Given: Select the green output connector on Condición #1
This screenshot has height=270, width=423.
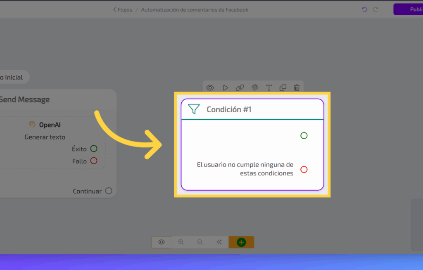Looking at the screenshot, I should coord(304,135).
